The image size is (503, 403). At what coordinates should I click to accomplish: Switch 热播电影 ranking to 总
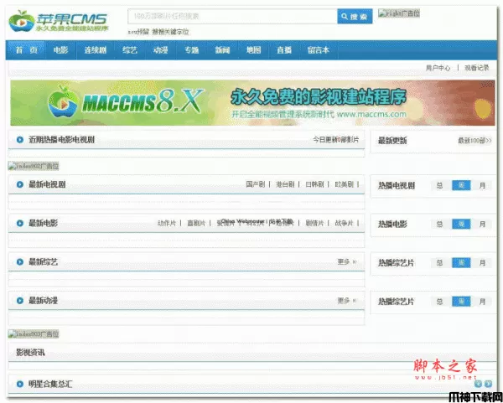coord(439,224)
